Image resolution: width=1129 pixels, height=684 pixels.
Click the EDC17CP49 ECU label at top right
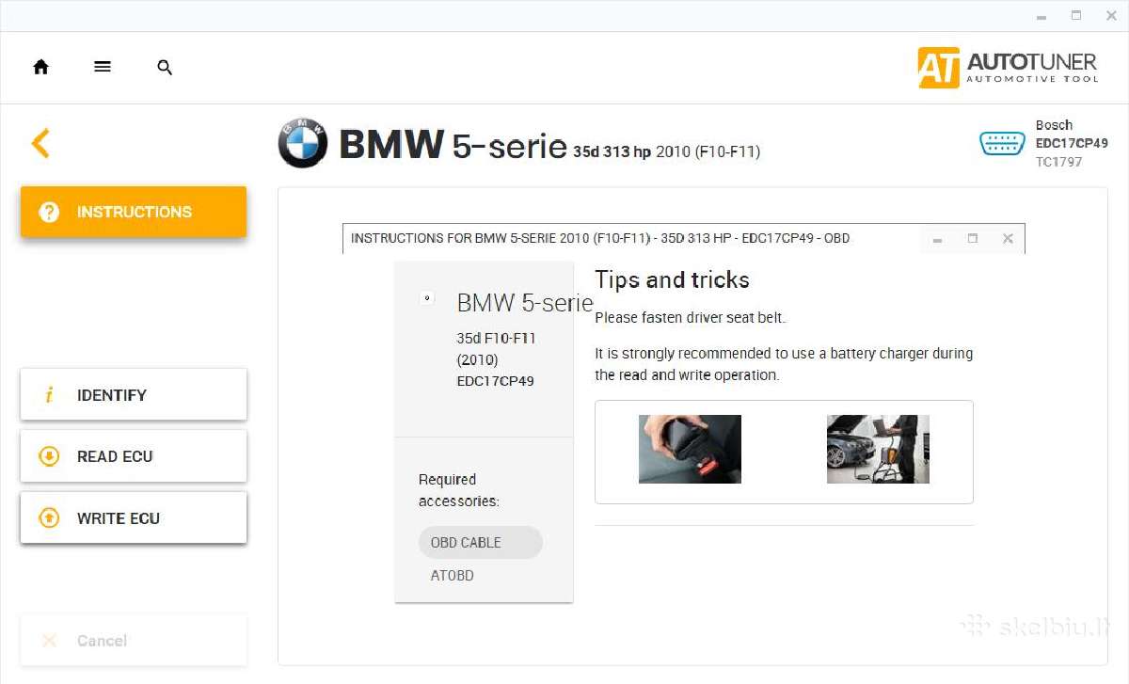[x=1072, y=143]
